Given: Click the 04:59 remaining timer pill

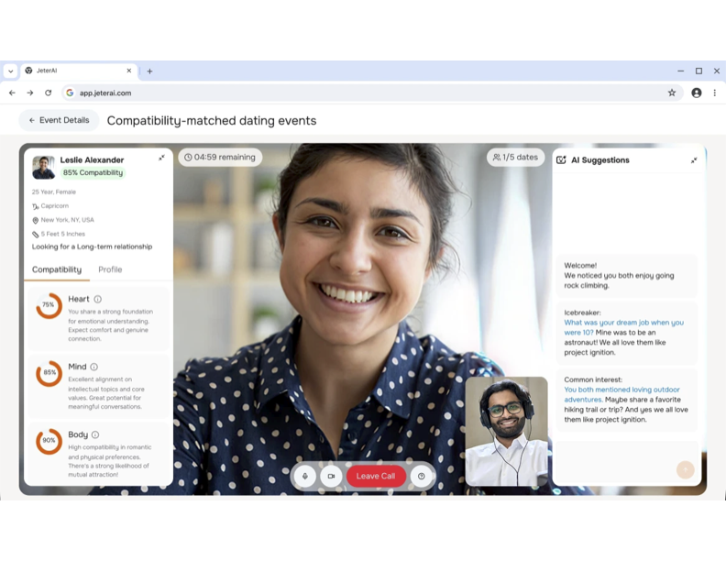Looking at the screenshot, I should [x=220, y=158].
